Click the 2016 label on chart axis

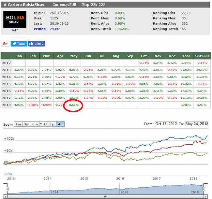point(120,178)
